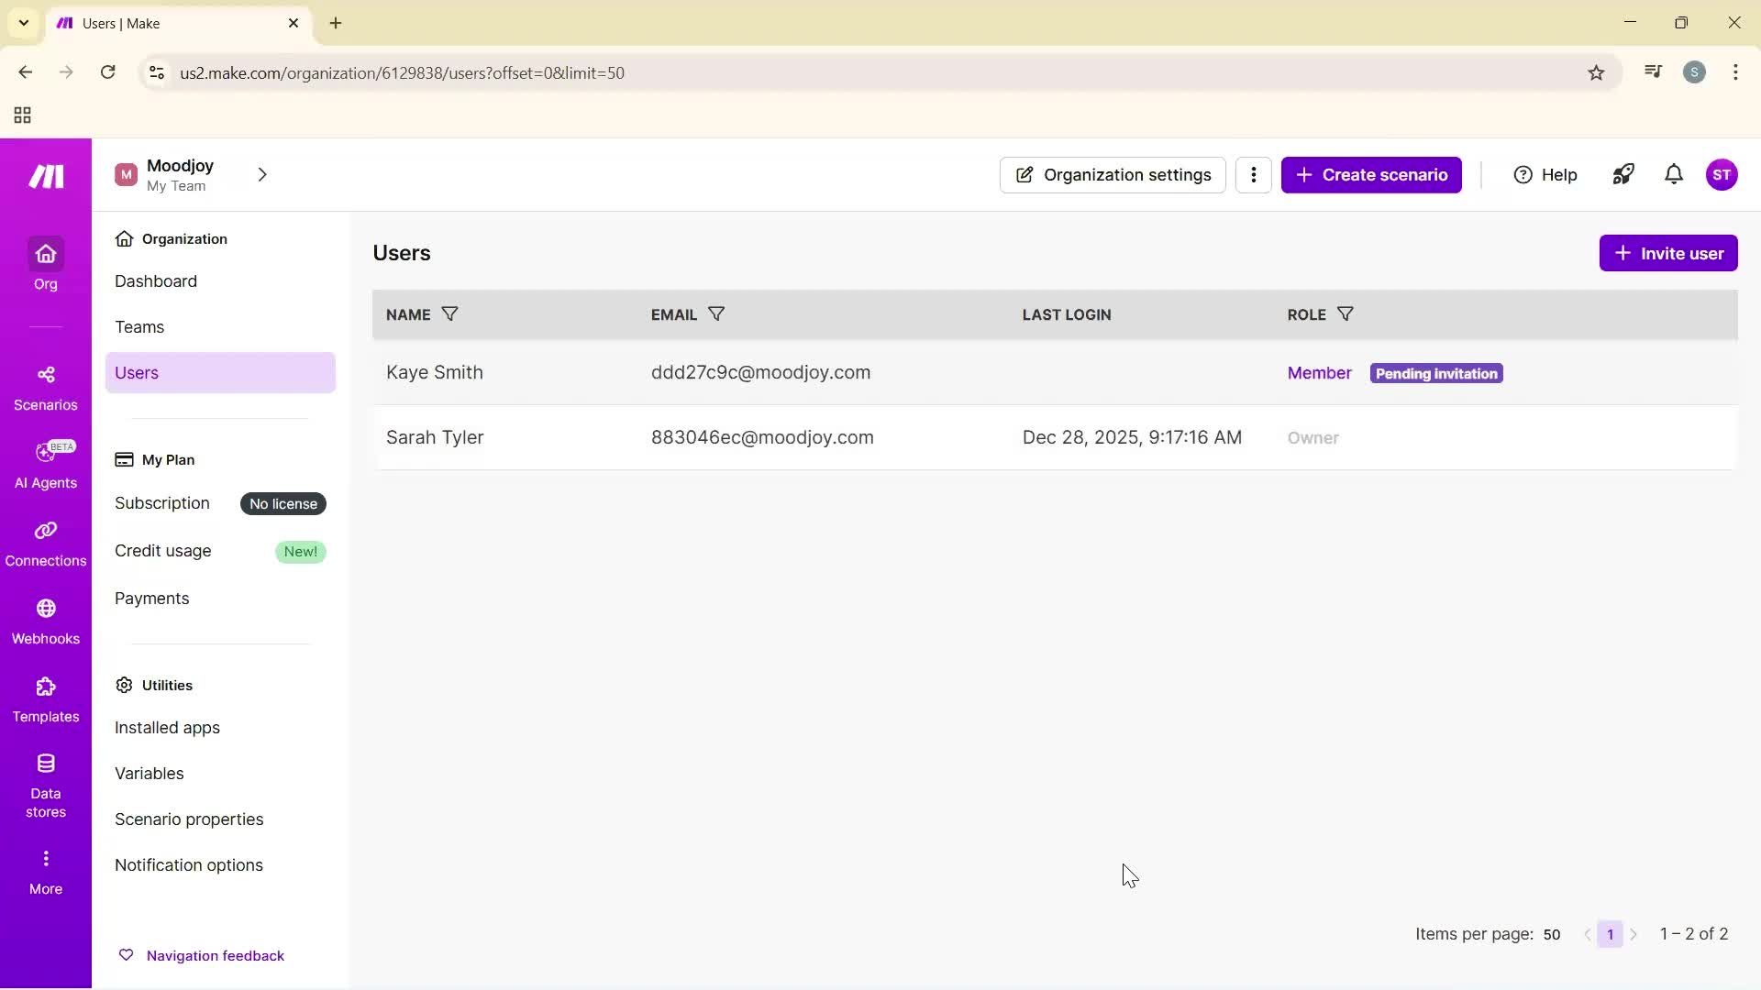Expand the Moodjoy team chevron
The image size is (1761, 990).
(x=262, y=174)
